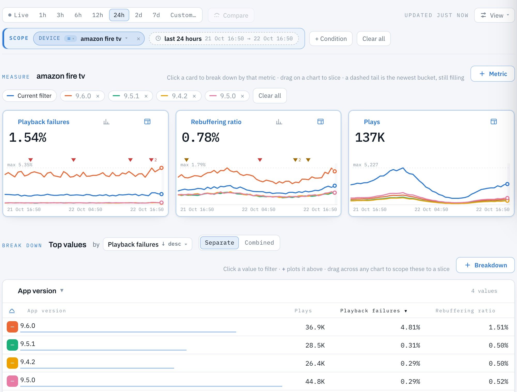Remove the 9.5.0 series chip
This screenshot has width=517, height=392.
point(242,96)
